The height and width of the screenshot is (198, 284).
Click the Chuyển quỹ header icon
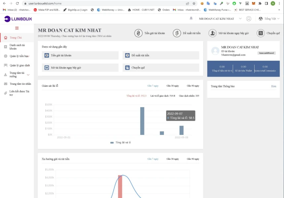coord(261,33)
